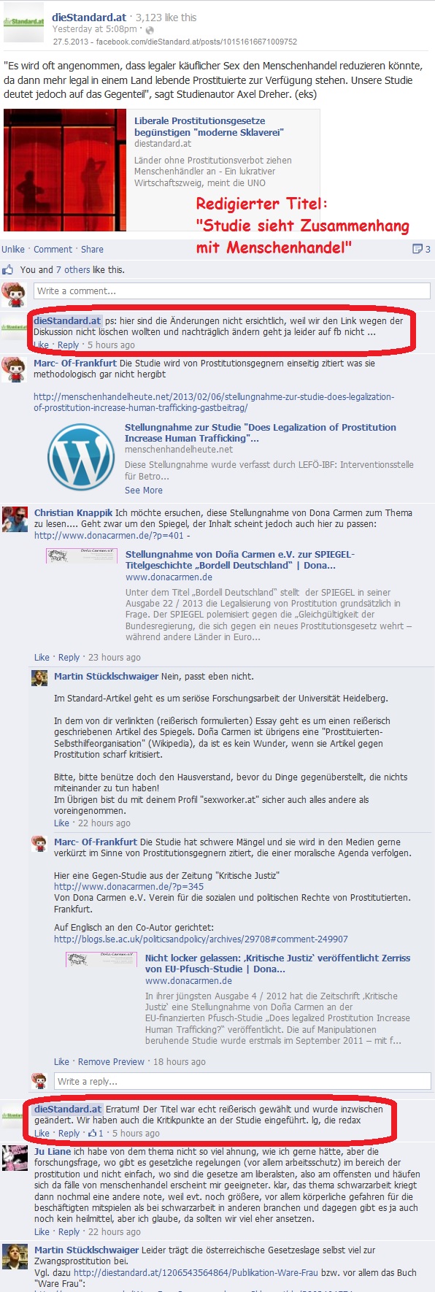Open the blogs.lse.ac.uk comment link
This screenshot has height=1292, width=435.
201,939
